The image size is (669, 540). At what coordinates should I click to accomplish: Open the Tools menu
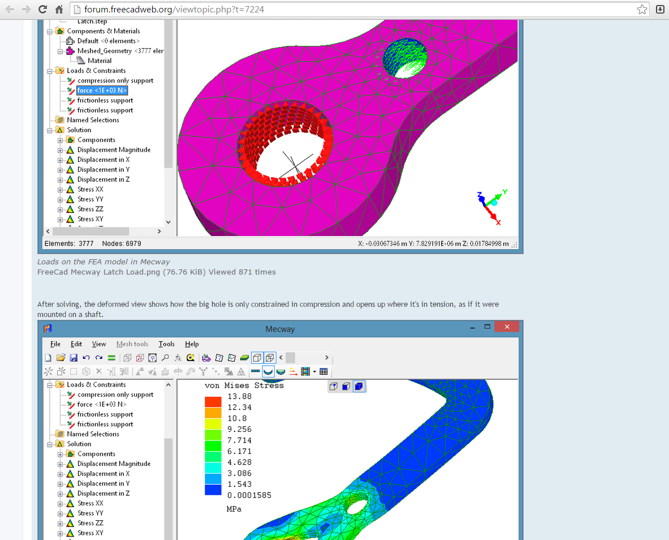[x=166, y=344]
